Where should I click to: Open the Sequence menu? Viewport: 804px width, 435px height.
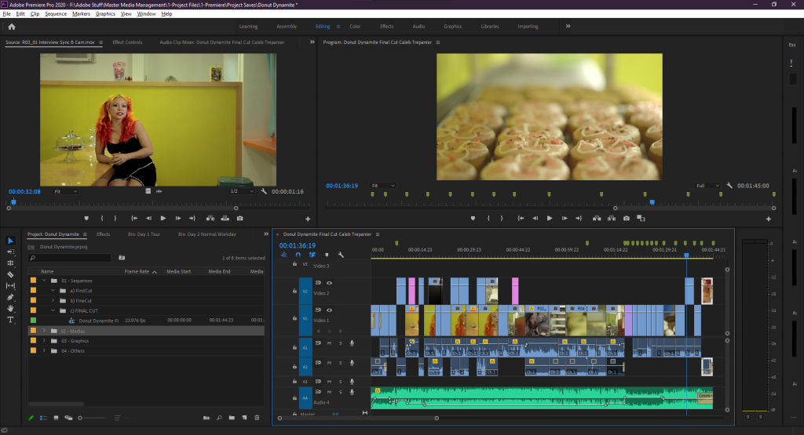56,14
